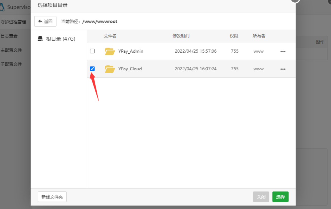This screenshot has height=209, width=331.
Task: Open more options for YPay_Admin row
Action: click(x=283, y=51)
